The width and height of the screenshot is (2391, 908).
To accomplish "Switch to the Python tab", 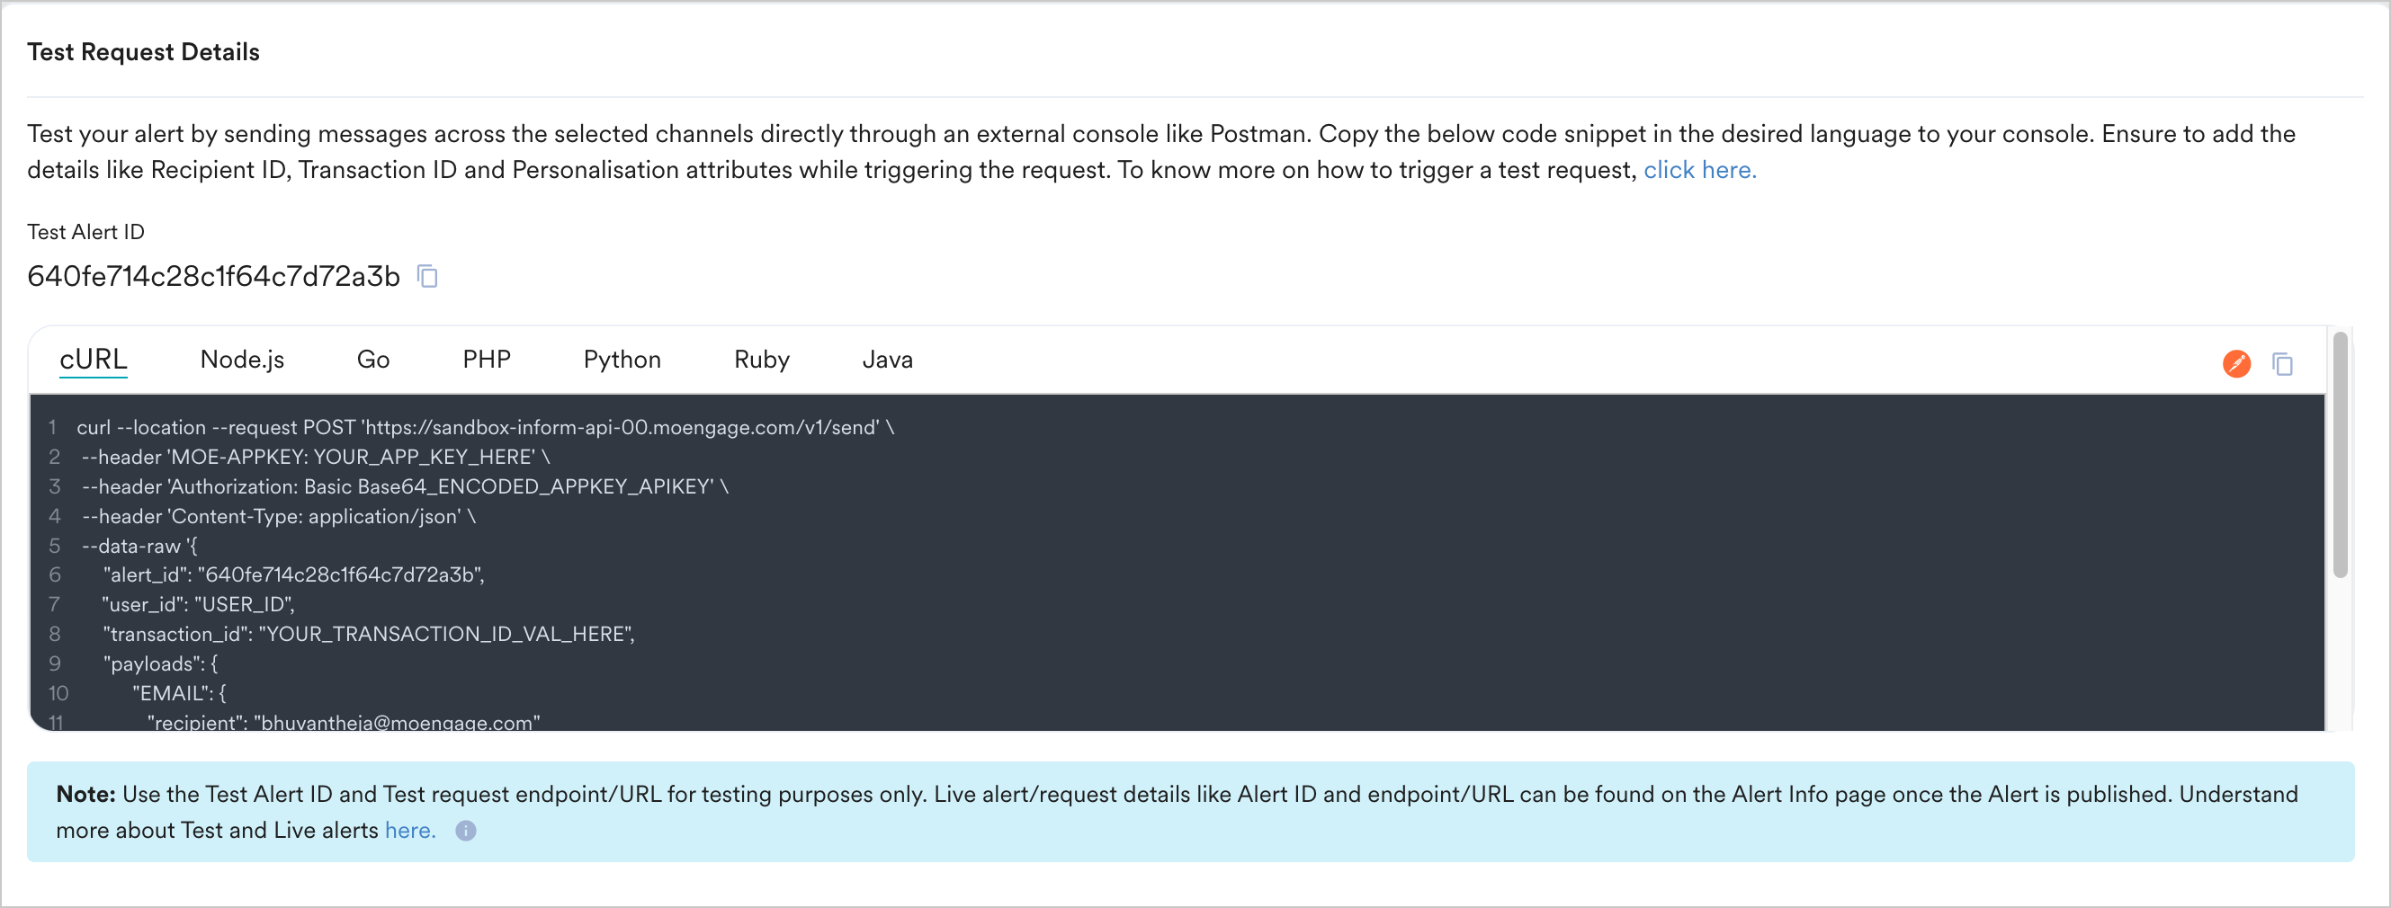I will coord(621,360).
